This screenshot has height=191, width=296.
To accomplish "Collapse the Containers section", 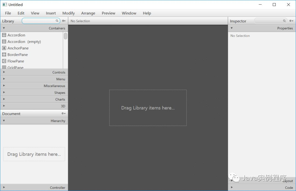I will coord(34,28).
